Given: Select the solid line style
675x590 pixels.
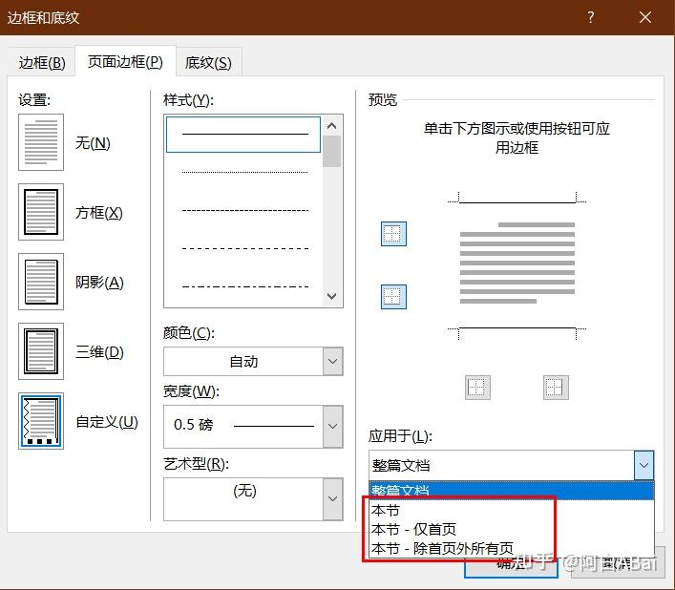Looking at the screenshot, I should 243,135.
